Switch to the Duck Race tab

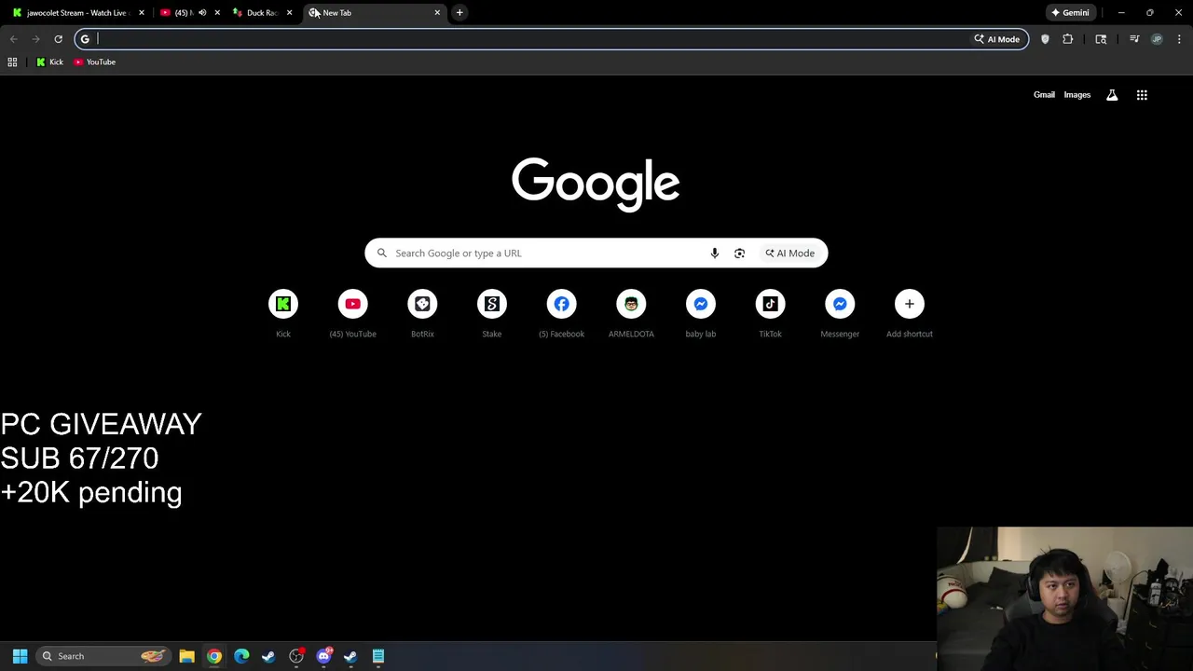[x=262, y=13]
